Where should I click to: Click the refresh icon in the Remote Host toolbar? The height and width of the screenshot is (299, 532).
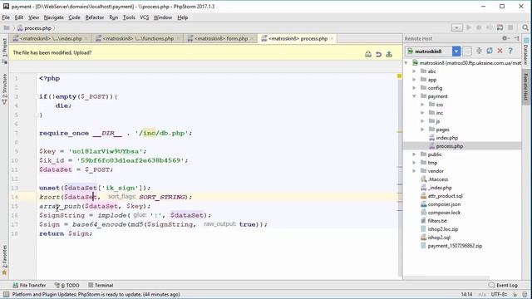click(490, 51)
